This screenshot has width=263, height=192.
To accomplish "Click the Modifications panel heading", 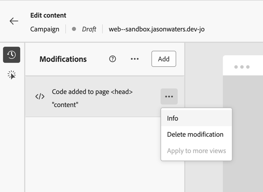I will tap(63, 59).
